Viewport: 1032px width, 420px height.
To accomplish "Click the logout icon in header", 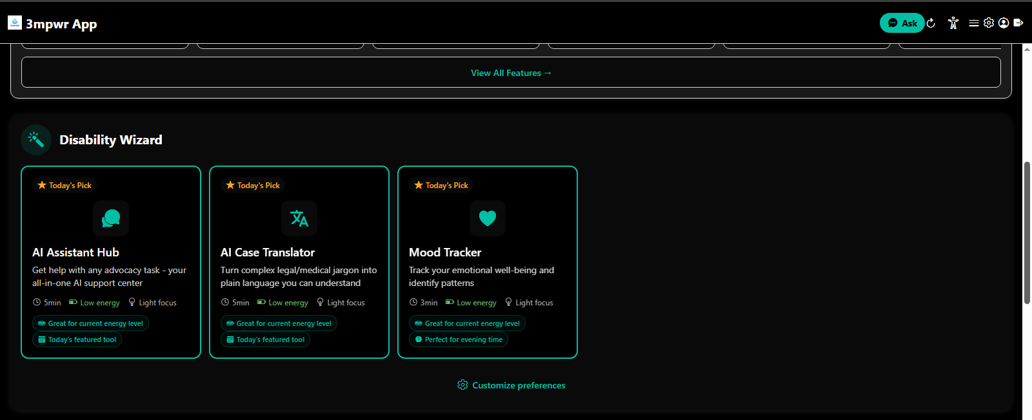I will tap(1018, 23).
